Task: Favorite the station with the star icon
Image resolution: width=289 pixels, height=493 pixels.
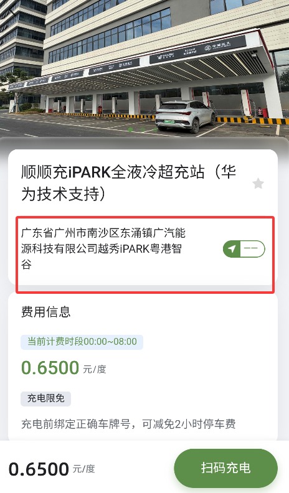Action: pos(258,183)
